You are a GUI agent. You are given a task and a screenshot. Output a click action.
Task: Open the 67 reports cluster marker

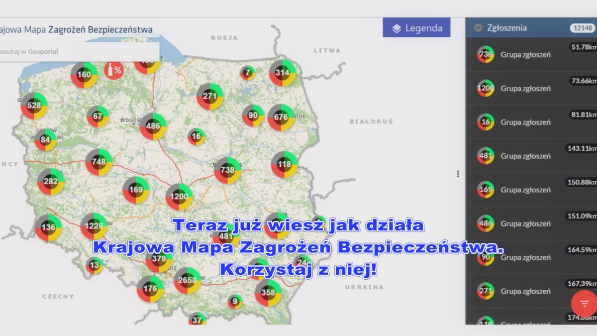point(98,116)
